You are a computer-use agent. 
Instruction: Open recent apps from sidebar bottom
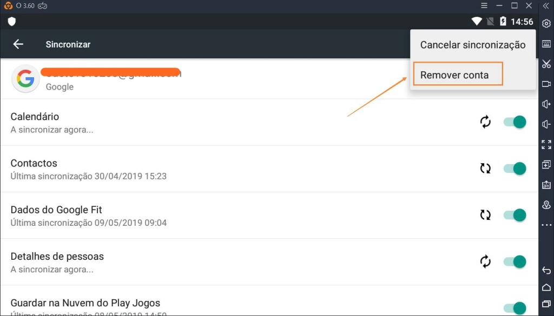click(546, 304)
